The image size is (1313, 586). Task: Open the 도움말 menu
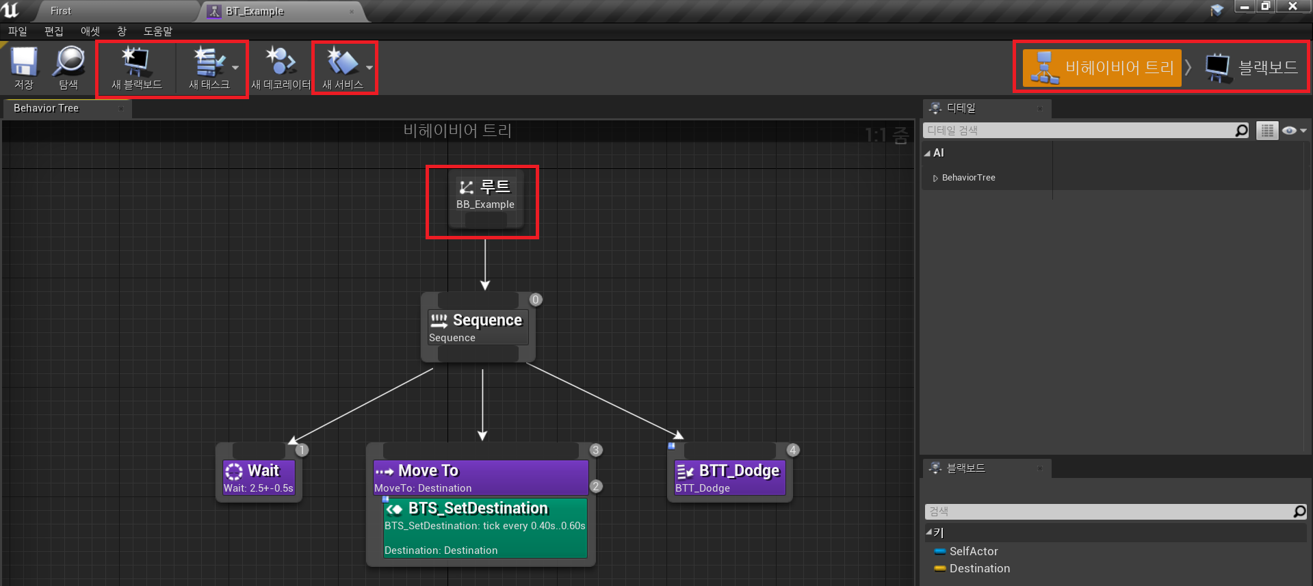tap(158, 31)
